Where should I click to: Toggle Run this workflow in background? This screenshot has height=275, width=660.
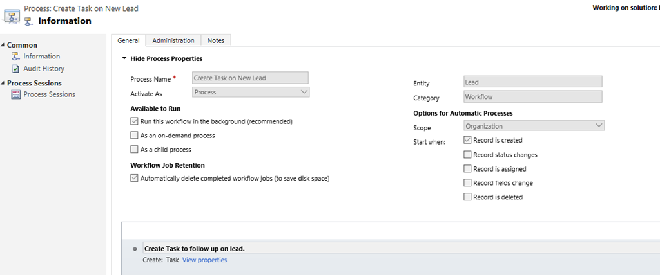[x=134, y=121]
